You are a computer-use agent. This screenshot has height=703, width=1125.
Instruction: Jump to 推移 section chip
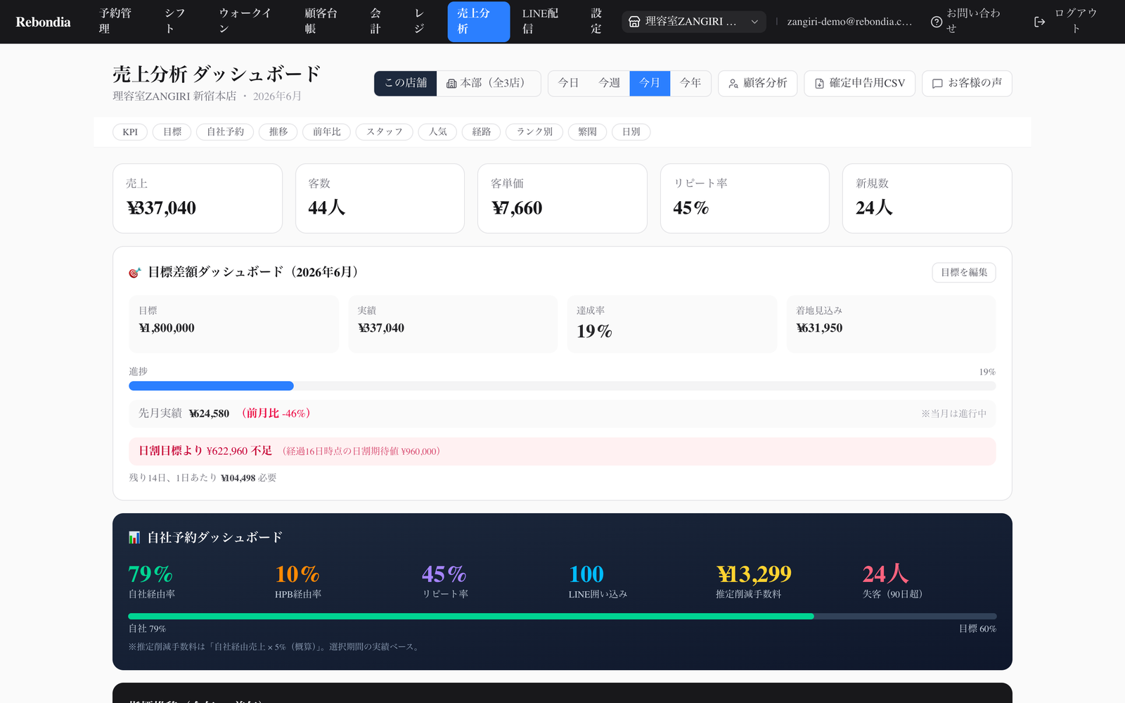(278, 131)
